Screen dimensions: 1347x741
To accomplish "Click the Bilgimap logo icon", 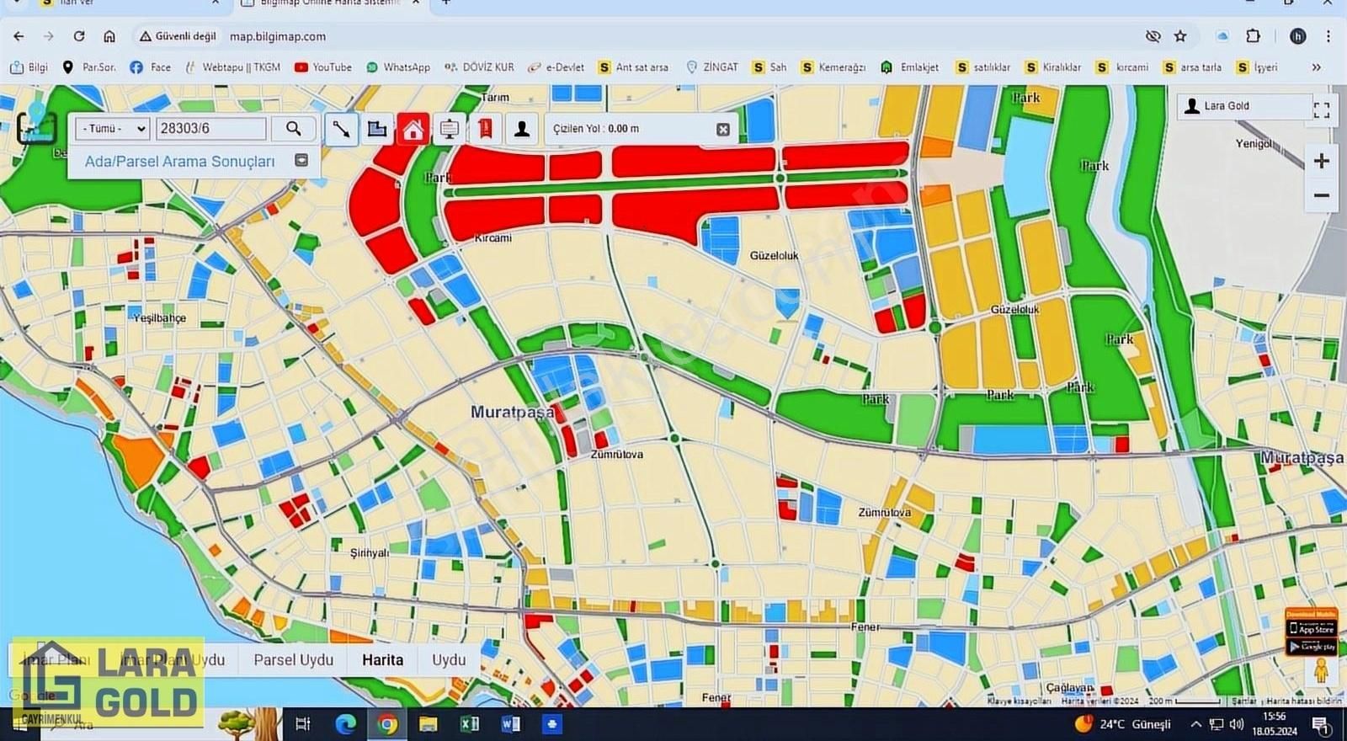I will [36, 125].
